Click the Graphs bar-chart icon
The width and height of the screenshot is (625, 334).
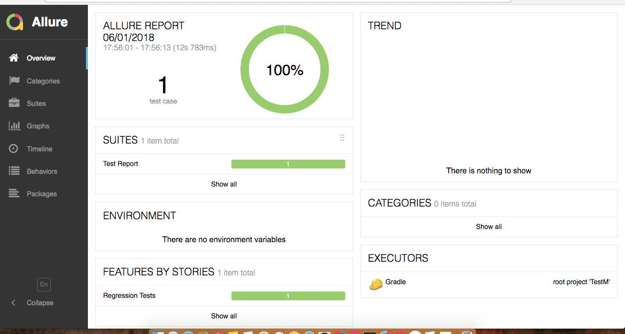pos(13,125)
